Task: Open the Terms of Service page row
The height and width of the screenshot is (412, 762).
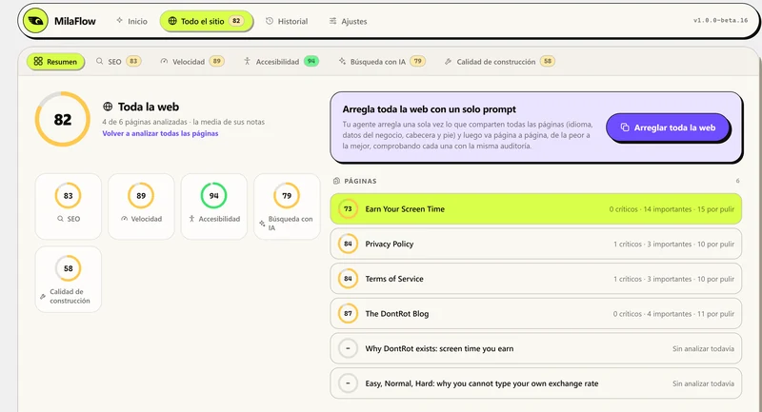Action: tap(535, 279)
